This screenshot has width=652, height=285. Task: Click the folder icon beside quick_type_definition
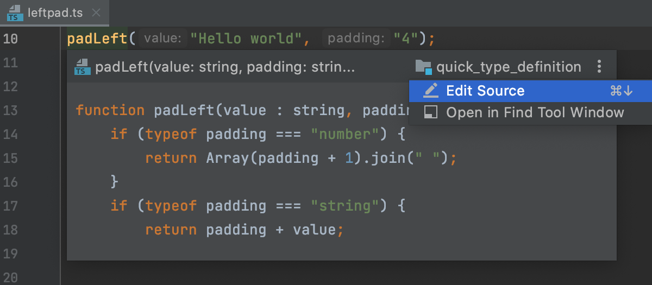[x=423, y=67]
